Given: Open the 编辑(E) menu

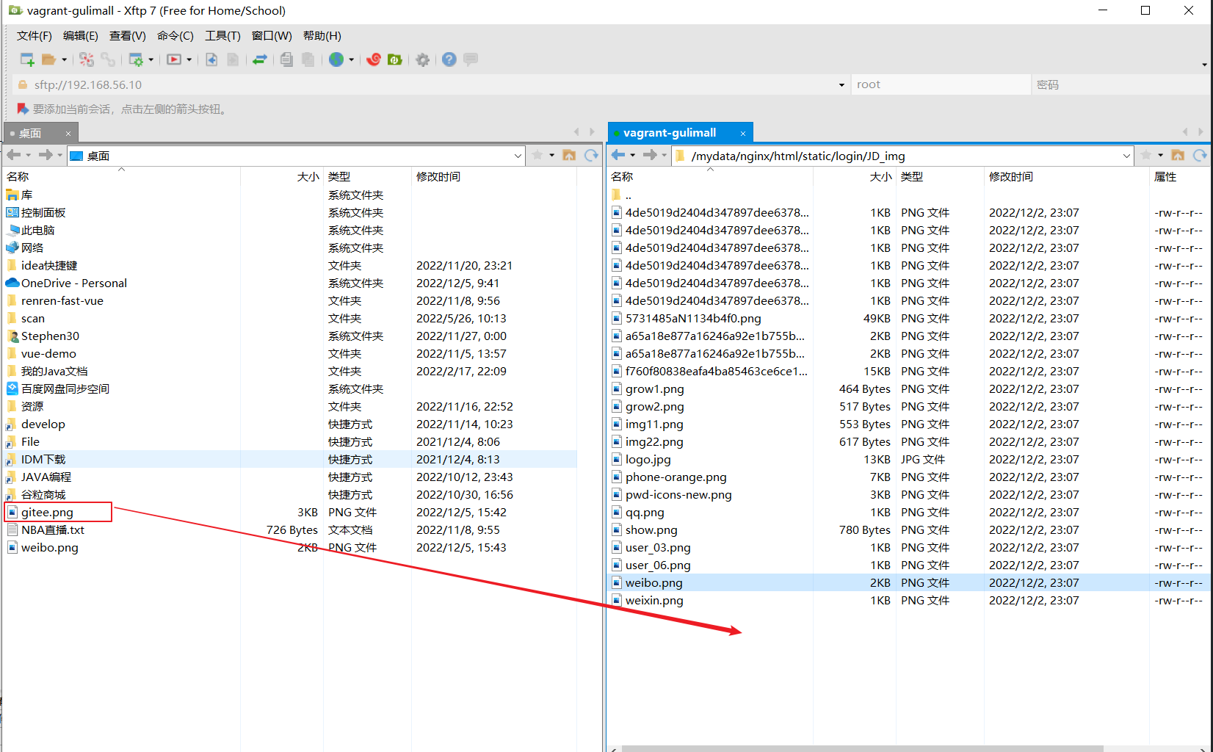Looking at the screenshot, I should click(81, 36).
